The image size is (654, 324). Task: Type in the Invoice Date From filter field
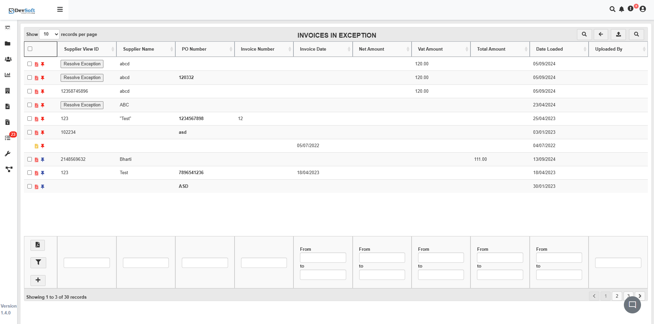(x=323, y=257)
